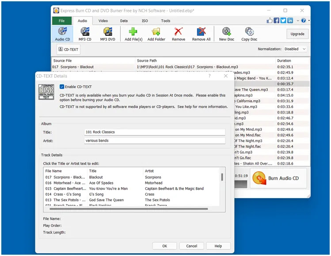Click the 'Ace Of Spades' title cell
The image size is (331, 256).
101,183
